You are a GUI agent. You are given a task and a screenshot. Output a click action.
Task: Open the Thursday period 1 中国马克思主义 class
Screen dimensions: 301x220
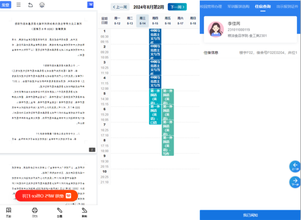pos(155,36)
